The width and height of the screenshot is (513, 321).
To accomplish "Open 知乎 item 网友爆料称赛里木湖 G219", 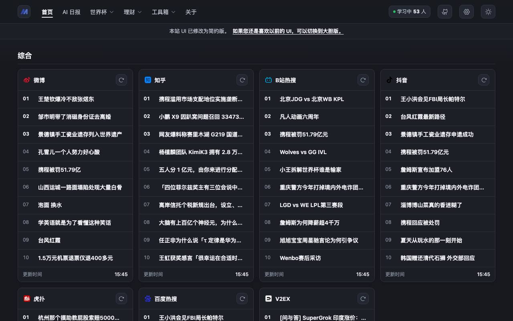I will (196, 134).
